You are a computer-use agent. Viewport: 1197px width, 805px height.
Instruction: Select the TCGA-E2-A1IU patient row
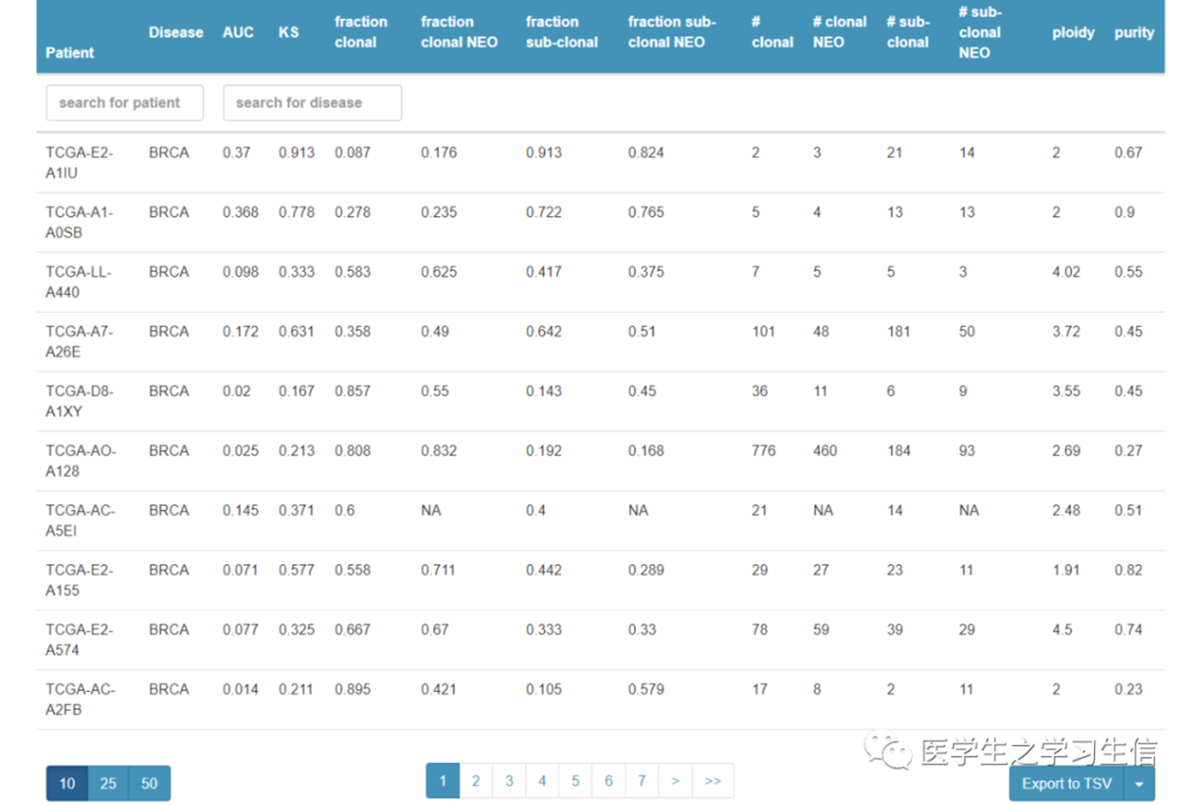(79, 162)
